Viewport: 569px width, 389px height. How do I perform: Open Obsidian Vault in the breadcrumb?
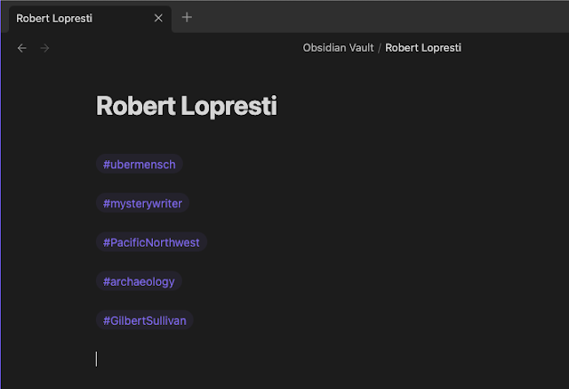[338, 48]
